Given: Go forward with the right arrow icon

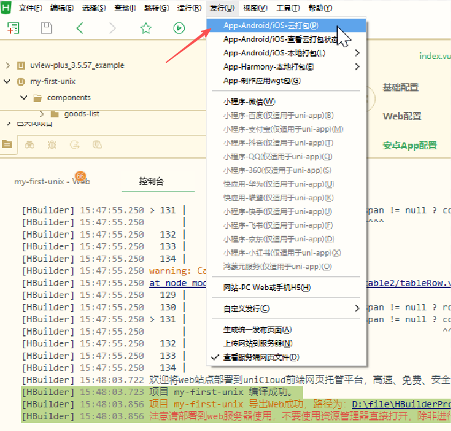Looking at the screenshot, I should point(113,28).
